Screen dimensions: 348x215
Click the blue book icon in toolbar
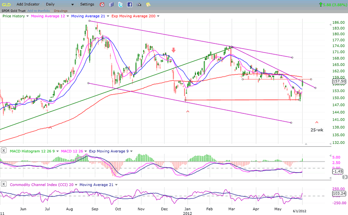[x=111, y=4]
